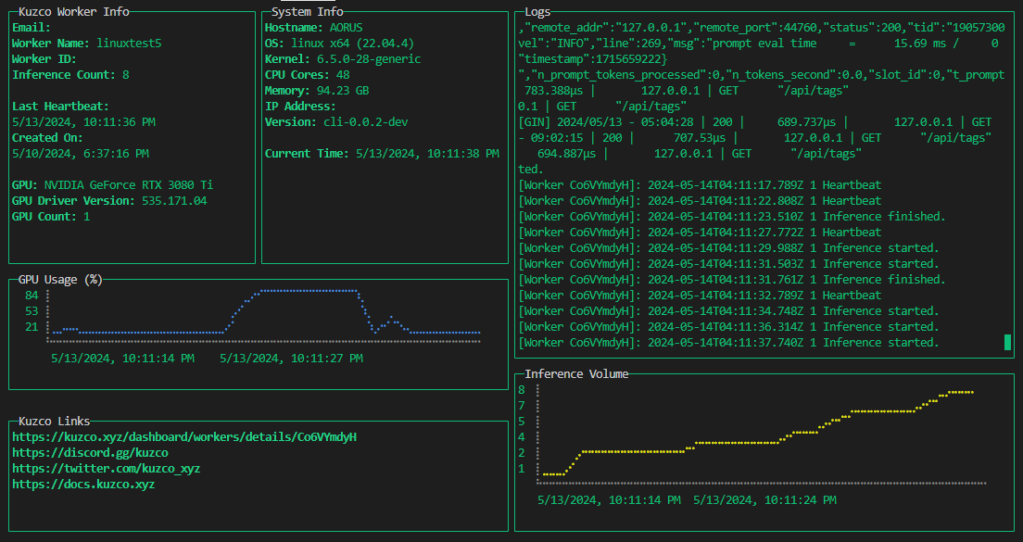Click the kernel value "6.5.0-28-generic"
1023x542 pixels.
click(x=370, y=58)
